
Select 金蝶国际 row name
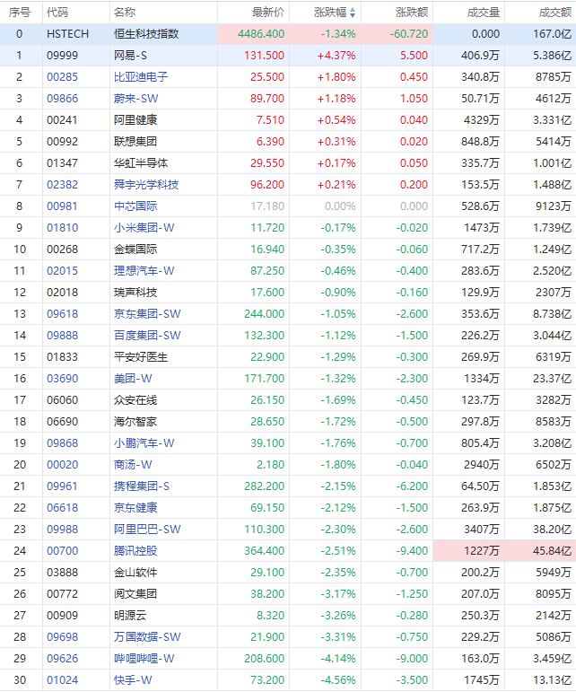pos(135,250)
